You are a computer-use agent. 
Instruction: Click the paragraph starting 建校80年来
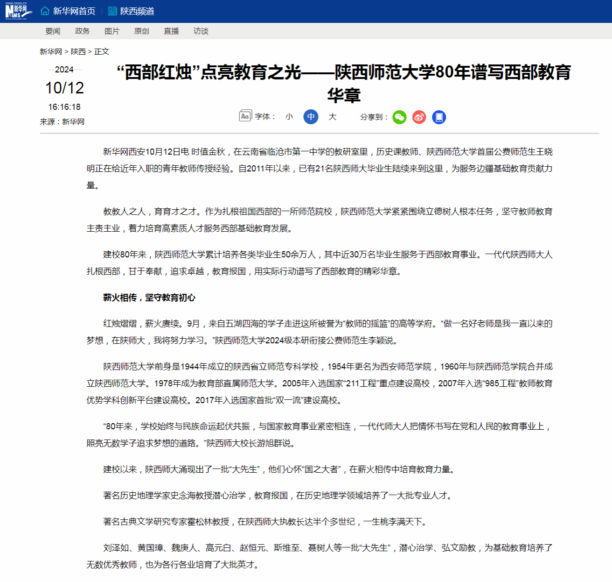tap(320, 263)
